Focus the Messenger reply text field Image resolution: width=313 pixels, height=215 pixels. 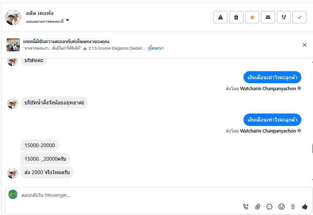pos(146,195)
